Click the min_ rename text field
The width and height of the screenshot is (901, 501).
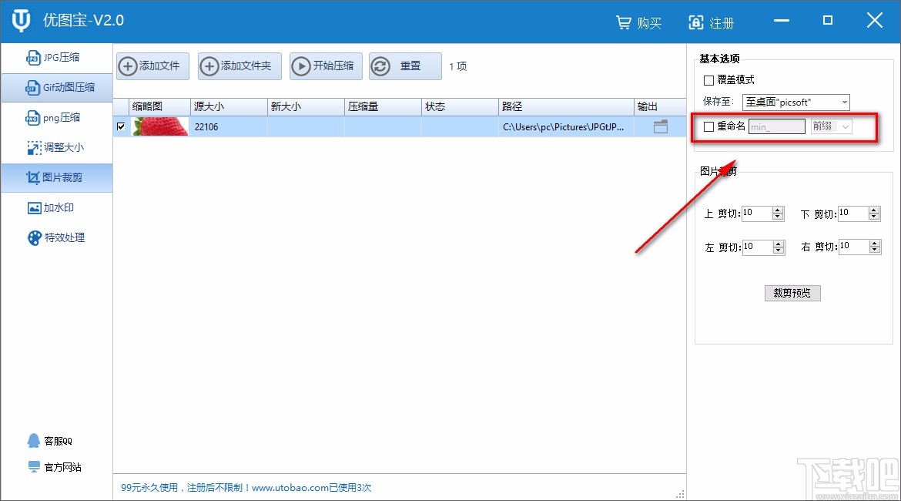777,126
